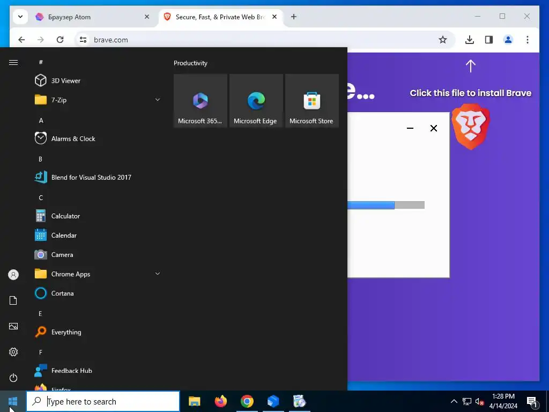Open the browser downloads panel
549x412 pixels.
[470, 40]
